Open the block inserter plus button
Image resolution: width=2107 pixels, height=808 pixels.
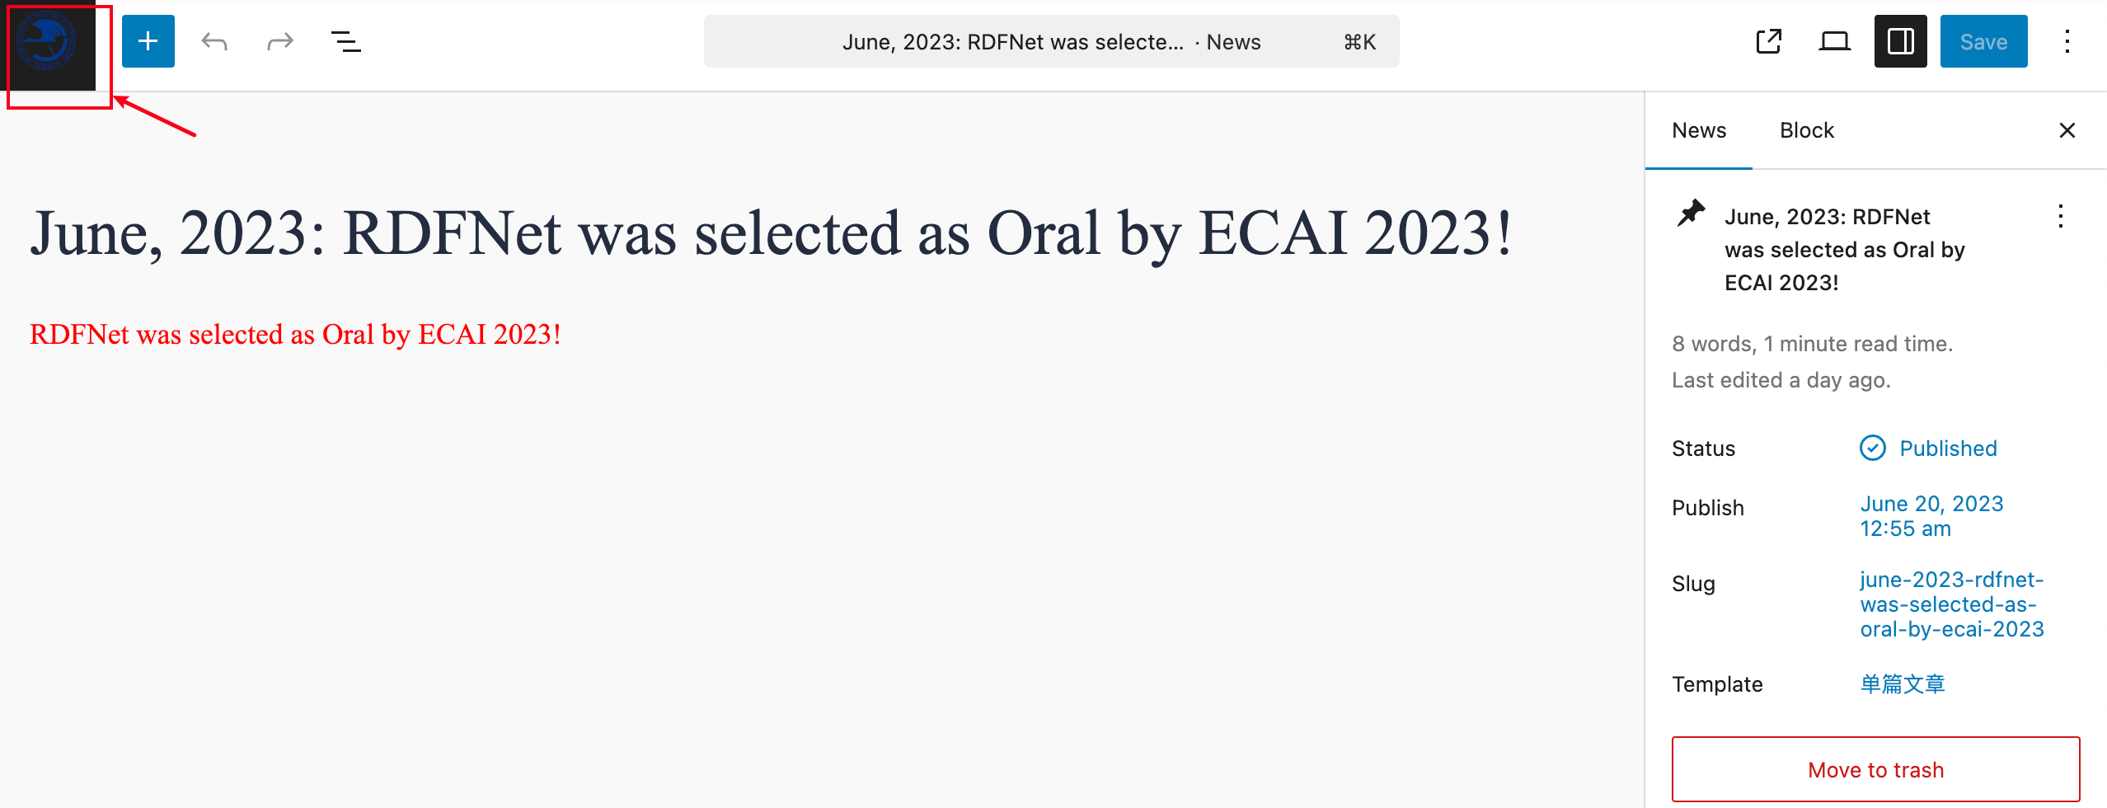(148, 41)
